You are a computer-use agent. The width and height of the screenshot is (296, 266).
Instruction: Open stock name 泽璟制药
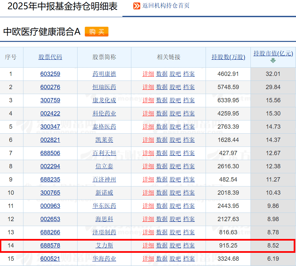pos(104,232)
